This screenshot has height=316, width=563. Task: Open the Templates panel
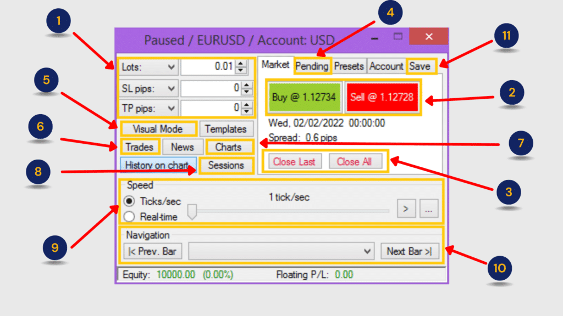[227, 129]
